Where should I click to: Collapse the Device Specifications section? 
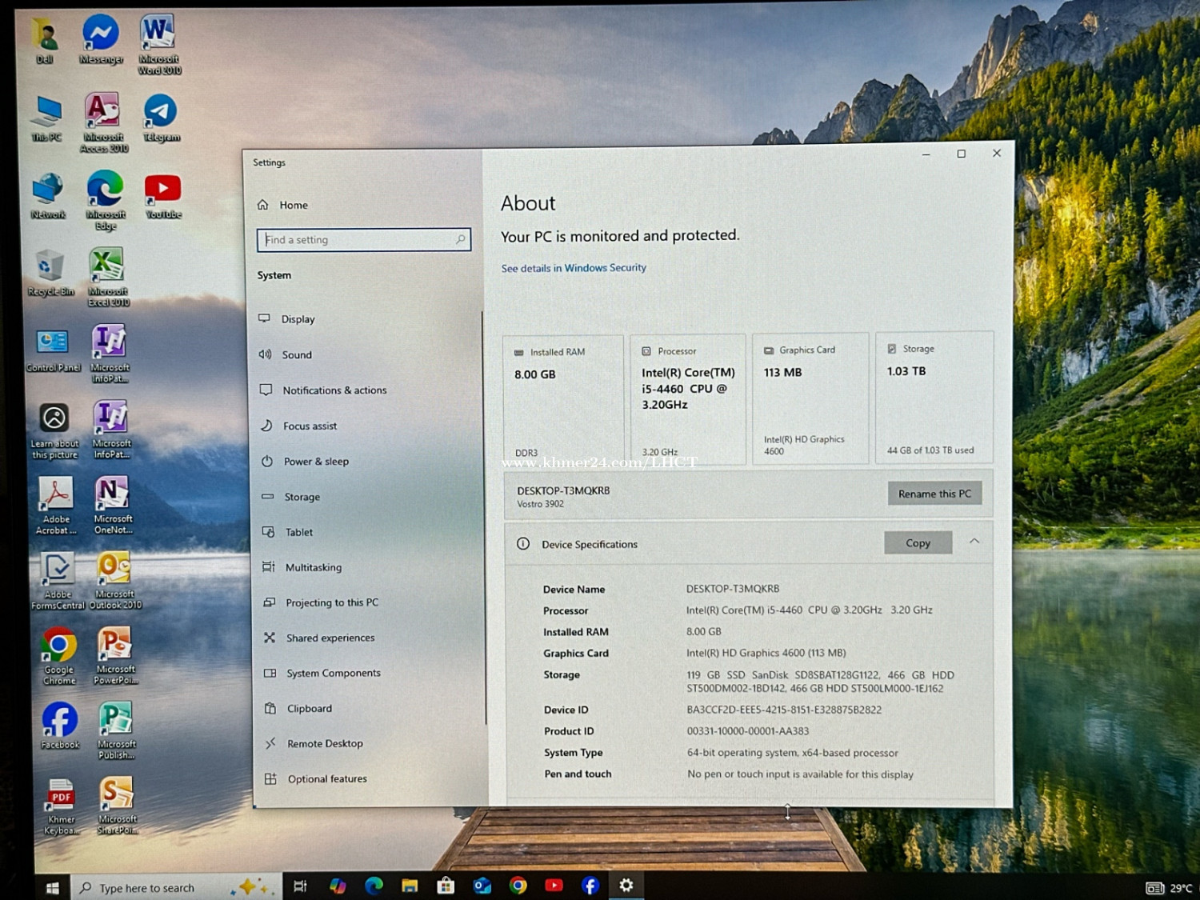tap(974, 542)
